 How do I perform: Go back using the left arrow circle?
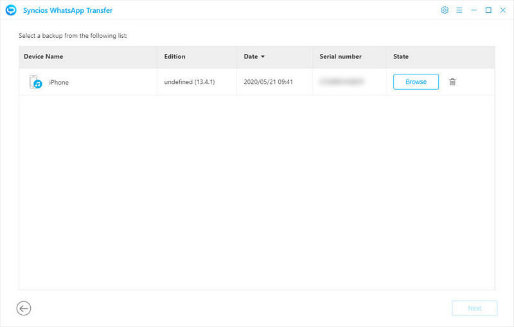pos(24,308)
